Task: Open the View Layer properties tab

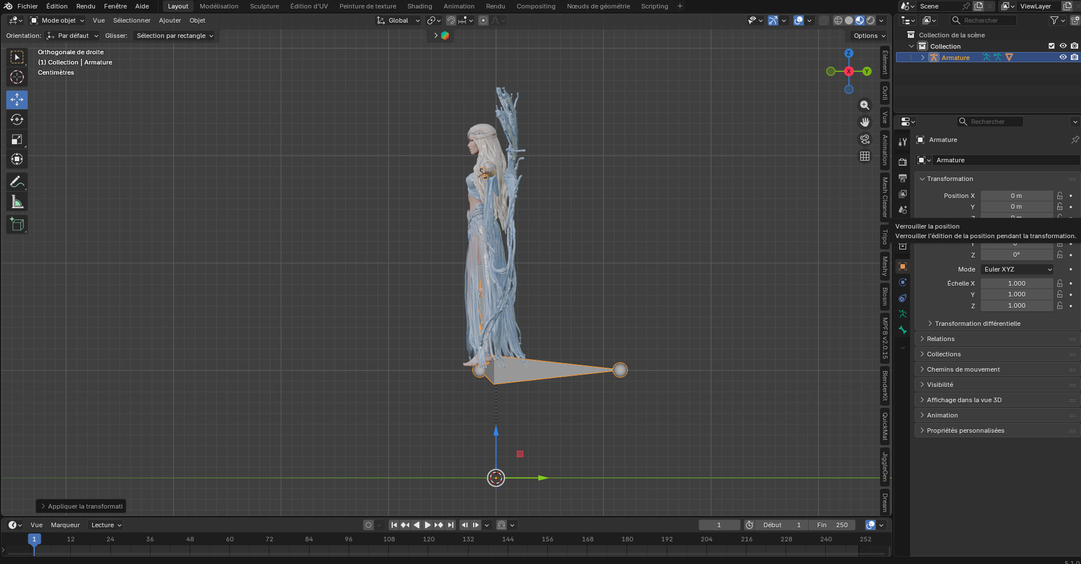Action: point(903,193)
